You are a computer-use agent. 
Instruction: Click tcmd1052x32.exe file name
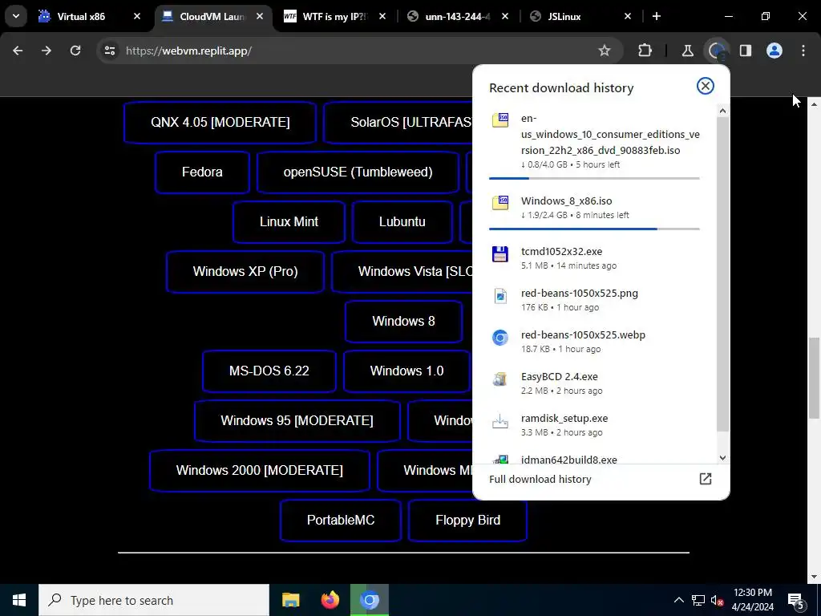click(561, 251)
